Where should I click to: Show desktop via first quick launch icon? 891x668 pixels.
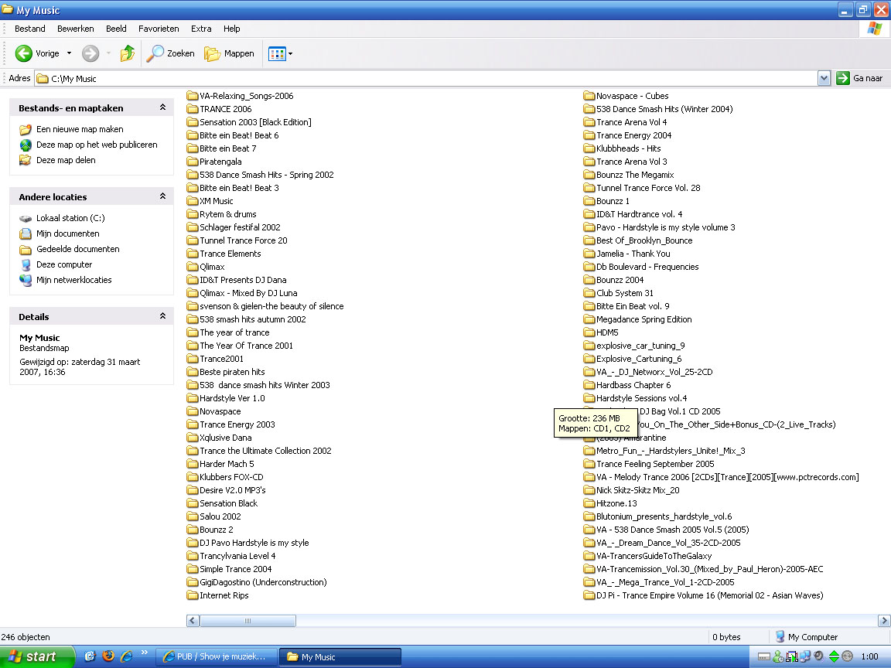point(90,656)
